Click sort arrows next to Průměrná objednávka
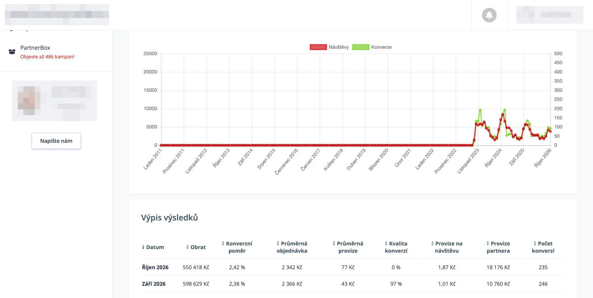Image resolution: width=593 pixels, height=298 pixels. click(278, 244)
